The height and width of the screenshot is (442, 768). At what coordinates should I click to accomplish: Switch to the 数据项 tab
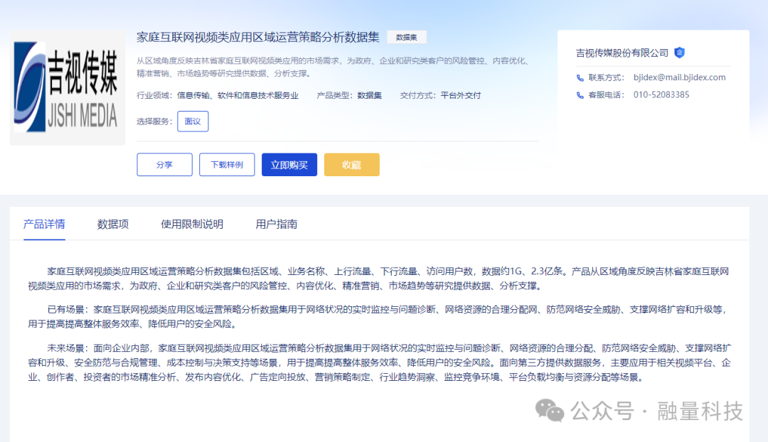pos(112,223)
